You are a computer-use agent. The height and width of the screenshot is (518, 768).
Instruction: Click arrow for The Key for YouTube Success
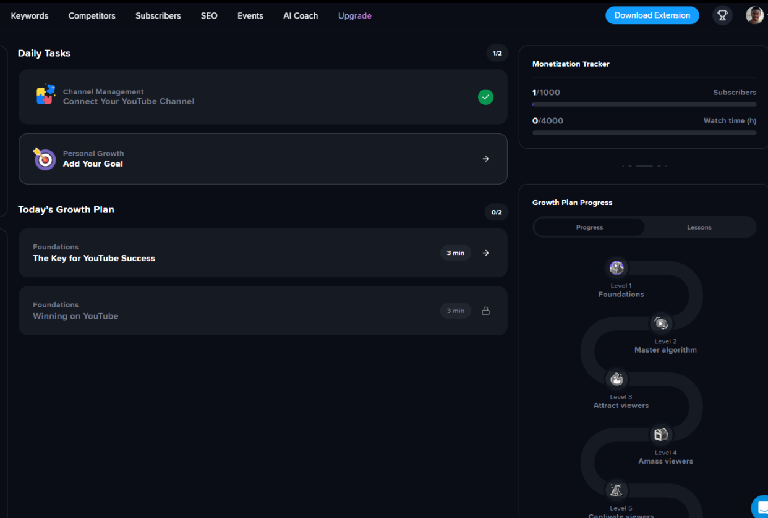click(x=485, y=253)
